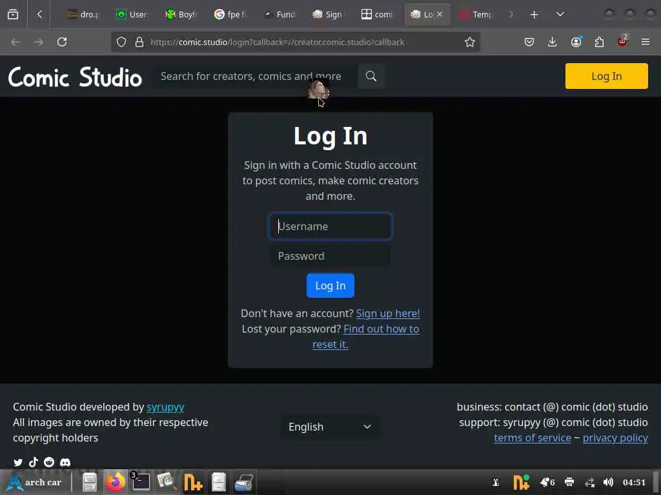Open the language dropdown showing English
Image resolution: width=661 pixels, height=495 pixels.
click(x=330, y=427)
